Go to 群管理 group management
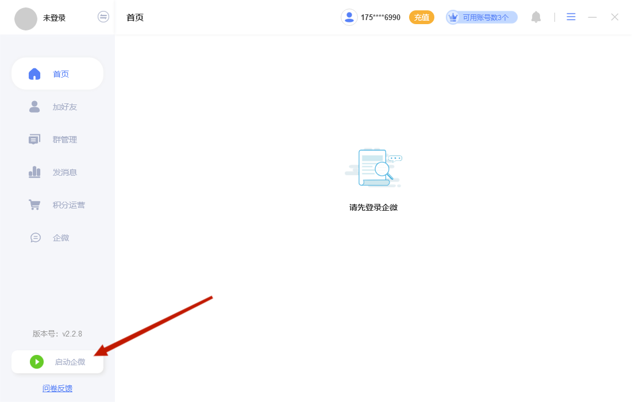The height and width of the screenshot is (402, 632). [x=57, y=140]
